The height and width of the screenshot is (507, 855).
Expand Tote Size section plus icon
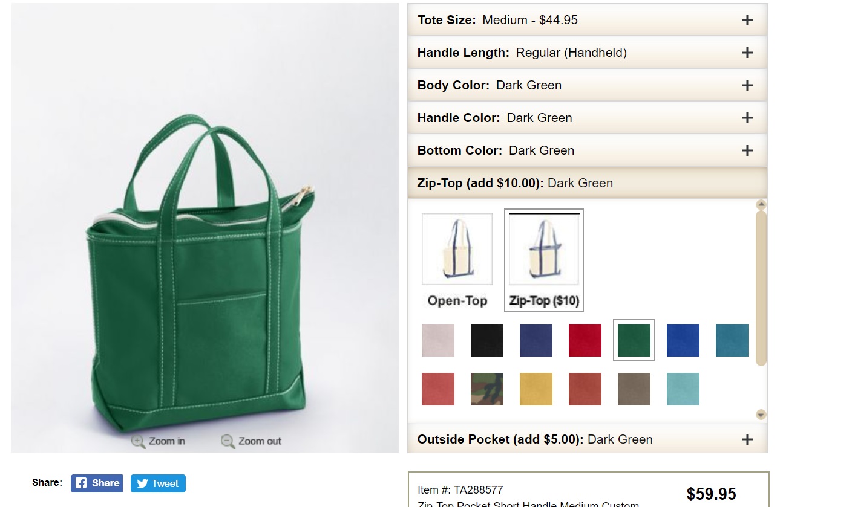(747, 20)
